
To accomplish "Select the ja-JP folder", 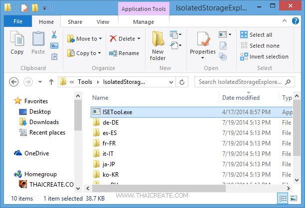I will click(191, 164).
